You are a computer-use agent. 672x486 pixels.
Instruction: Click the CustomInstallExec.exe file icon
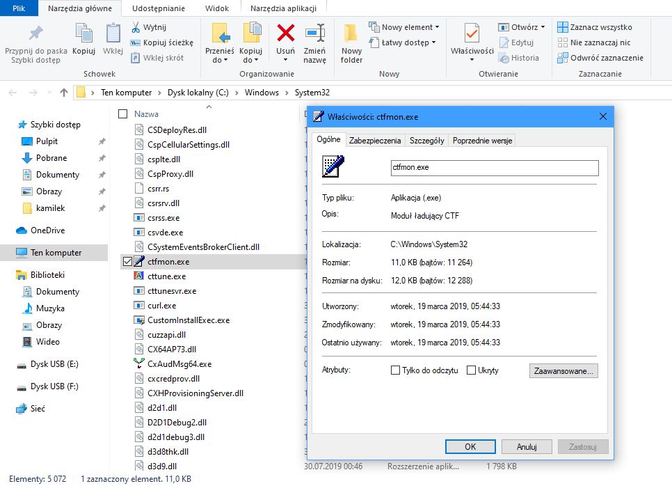pyautogui.click(x=139, y=320)
